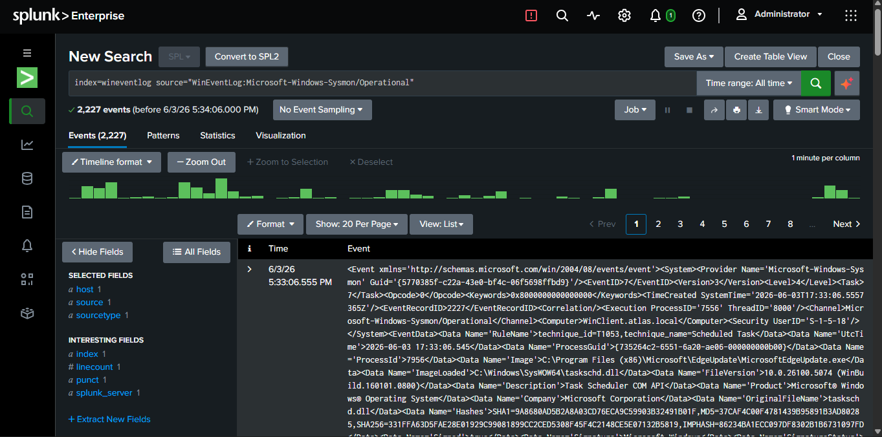This screenshot has width=882, height=437.
Task: Click the Close search button
Action: pos(839,56)
